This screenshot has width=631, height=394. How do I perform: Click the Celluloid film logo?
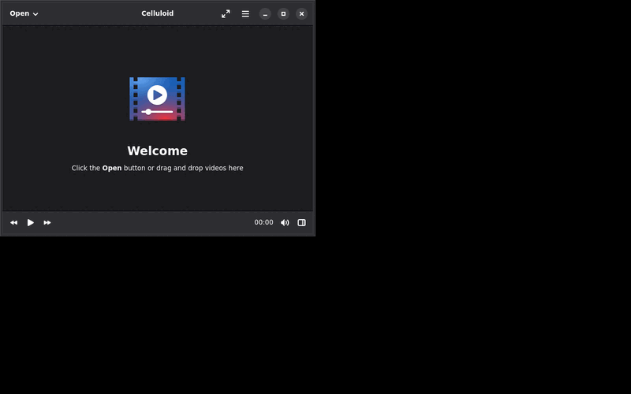(x=157, y=99)
